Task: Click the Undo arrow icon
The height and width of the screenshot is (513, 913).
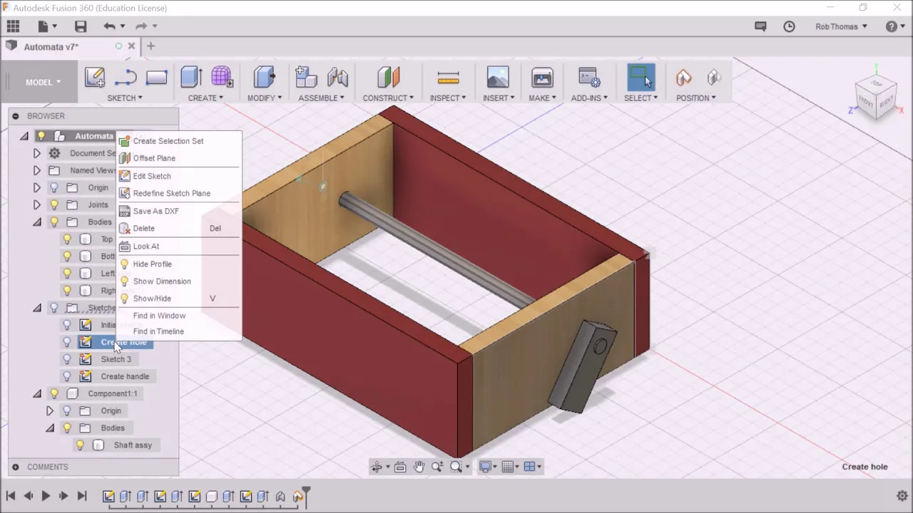Action: [109, 26]
